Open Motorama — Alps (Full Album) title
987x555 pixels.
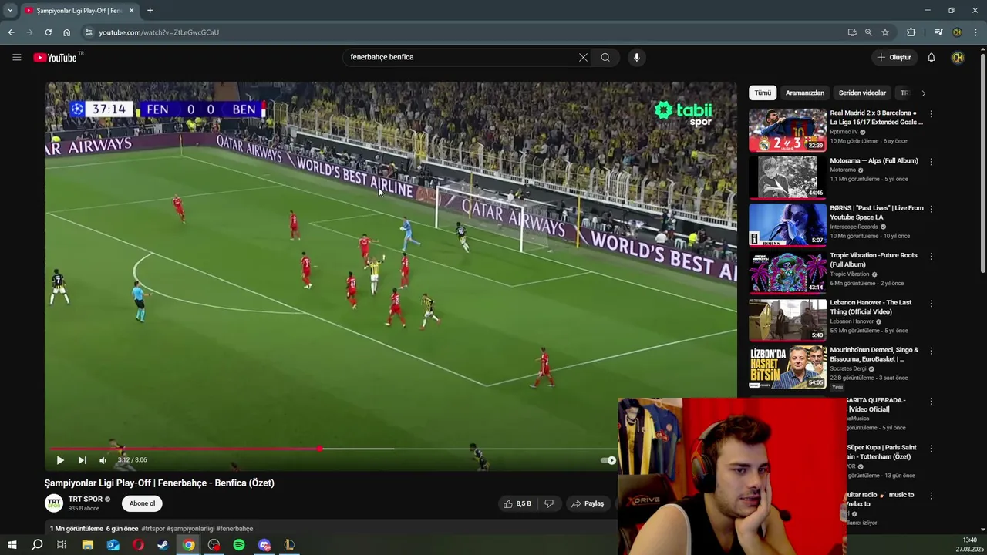click(874, 160)
